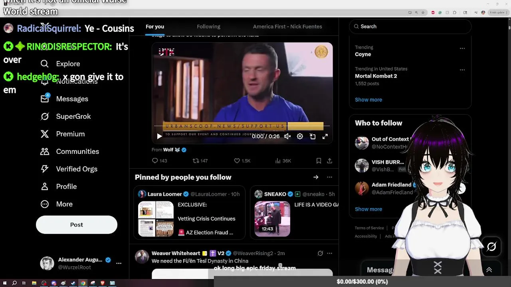Unmute the video with speaker icon
511x287 pixels.
pos(287,136)
